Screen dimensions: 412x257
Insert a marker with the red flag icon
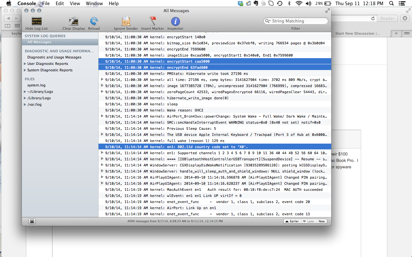click(153, 22)
